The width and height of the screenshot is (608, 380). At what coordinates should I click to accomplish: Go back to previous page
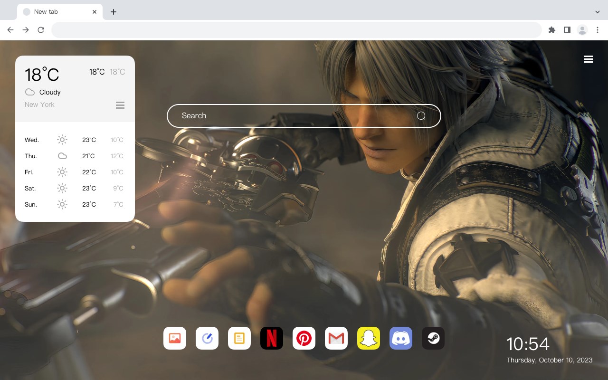tap(10, 30)
